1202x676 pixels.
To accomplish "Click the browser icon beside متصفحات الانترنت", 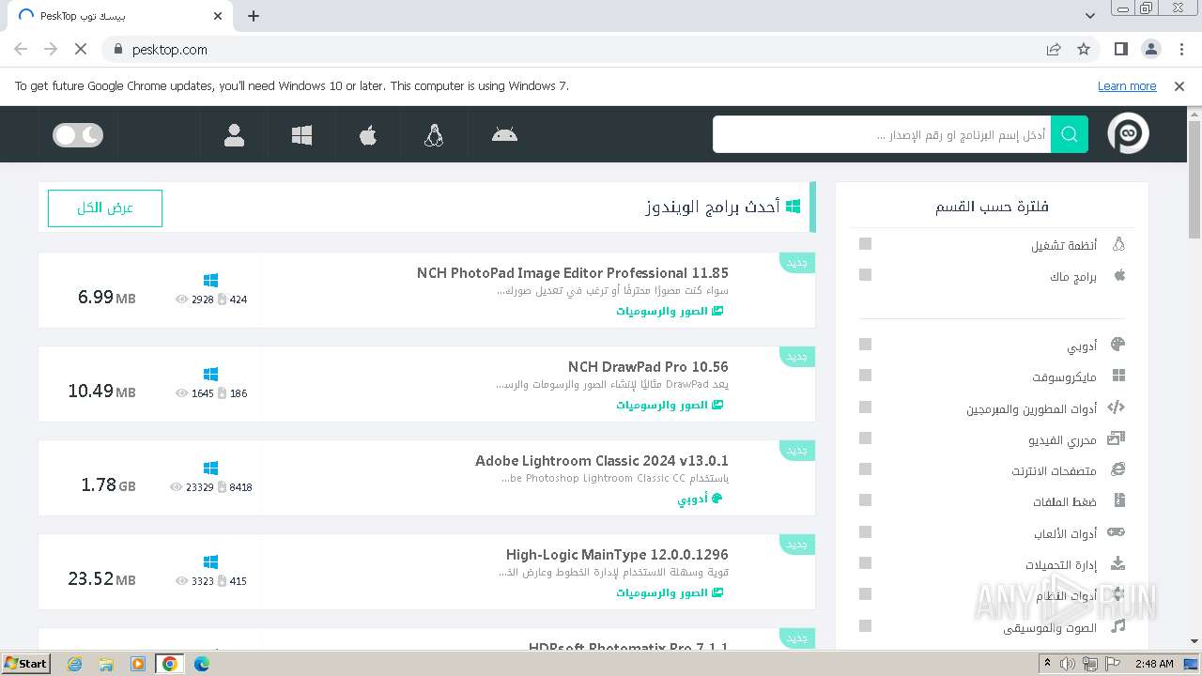I will tap(1117, 469).
